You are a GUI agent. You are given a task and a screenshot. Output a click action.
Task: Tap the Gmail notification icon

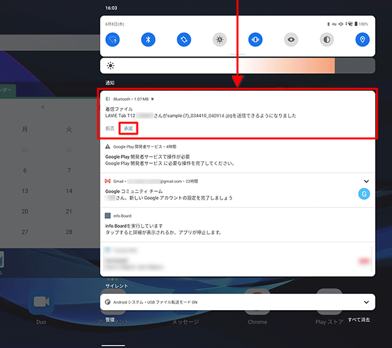(108, 181)
